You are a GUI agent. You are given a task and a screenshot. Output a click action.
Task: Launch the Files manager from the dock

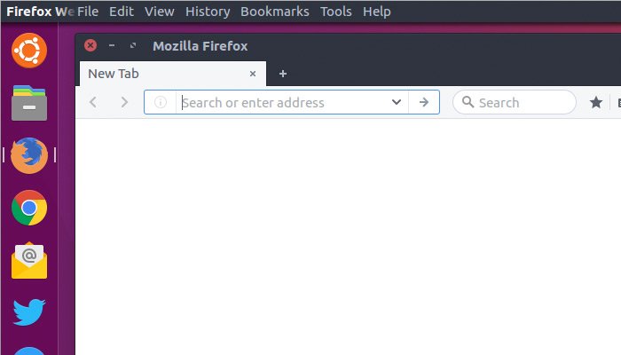29,103
